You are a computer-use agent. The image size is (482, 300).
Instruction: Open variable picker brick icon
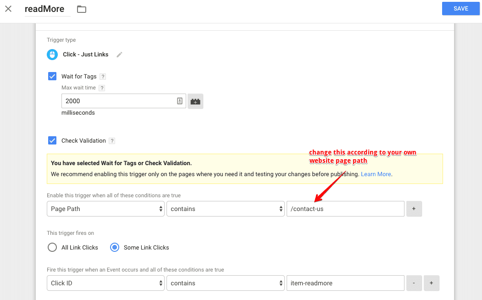pyautogui.click(x=195, y=101)
